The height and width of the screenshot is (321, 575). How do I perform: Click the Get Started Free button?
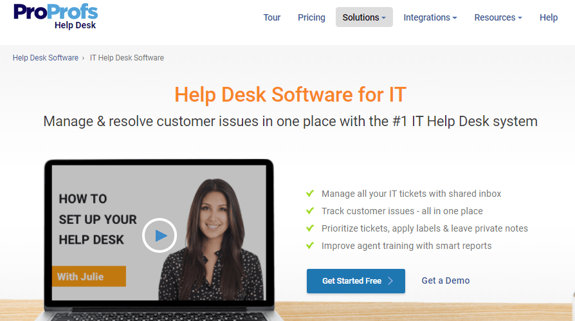click(x=356, y=281)
